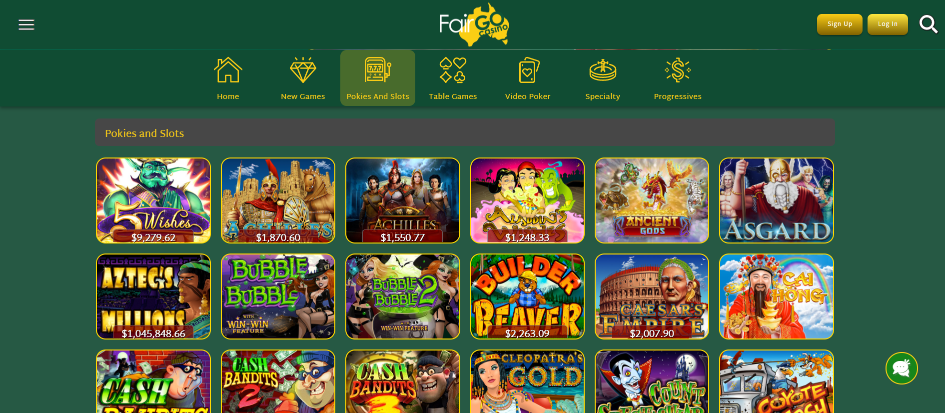Open the live chat bubble
Screen dimensions: 945x413
pyautogui.click(x=902, y=368)
